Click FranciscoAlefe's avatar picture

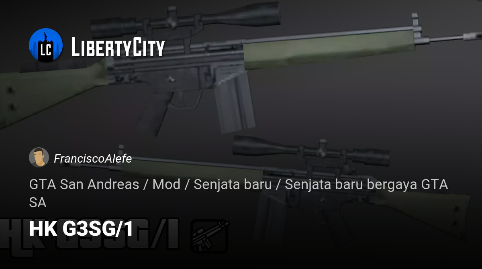tap(39, 157)
